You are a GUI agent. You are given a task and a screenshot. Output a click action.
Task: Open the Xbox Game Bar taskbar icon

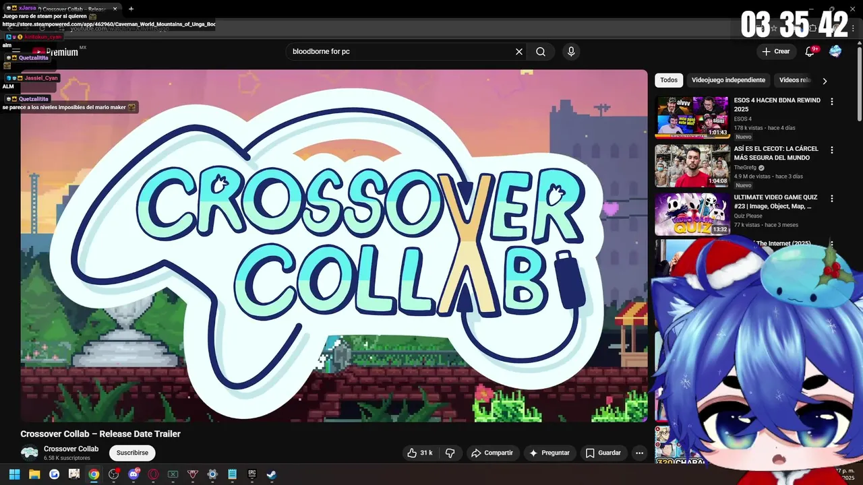pyautogui.click(x=173, y=474)
